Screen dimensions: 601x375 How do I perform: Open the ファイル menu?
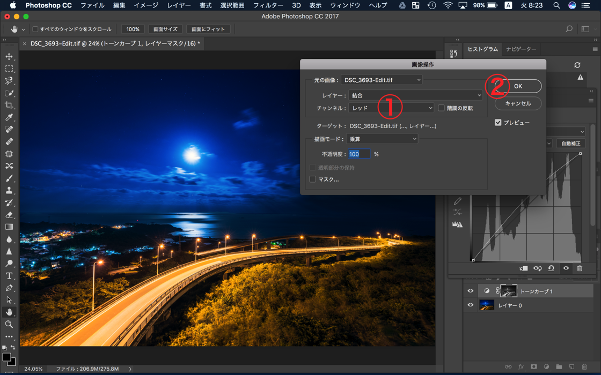point(92,5)
